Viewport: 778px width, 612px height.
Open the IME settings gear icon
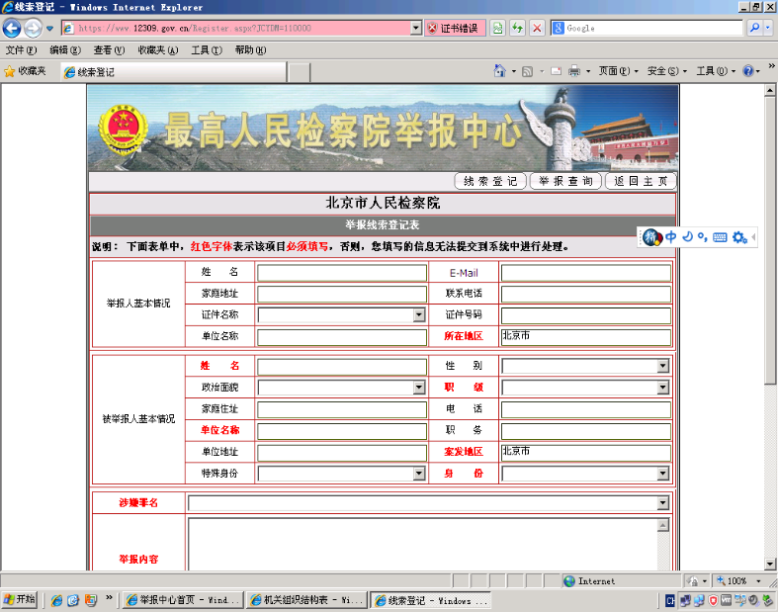coord(738,237)
